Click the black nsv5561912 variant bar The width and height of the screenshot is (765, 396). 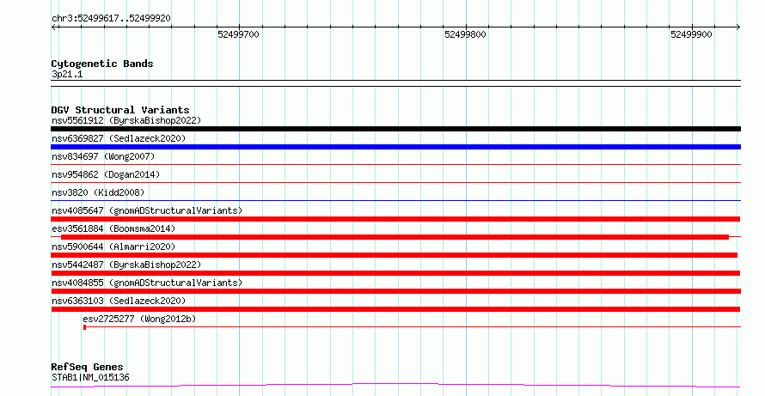tap(395, 129)
